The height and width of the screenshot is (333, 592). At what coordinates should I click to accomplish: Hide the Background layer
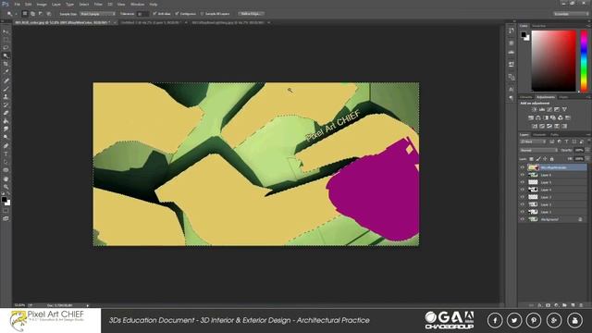tap(523, 219)
